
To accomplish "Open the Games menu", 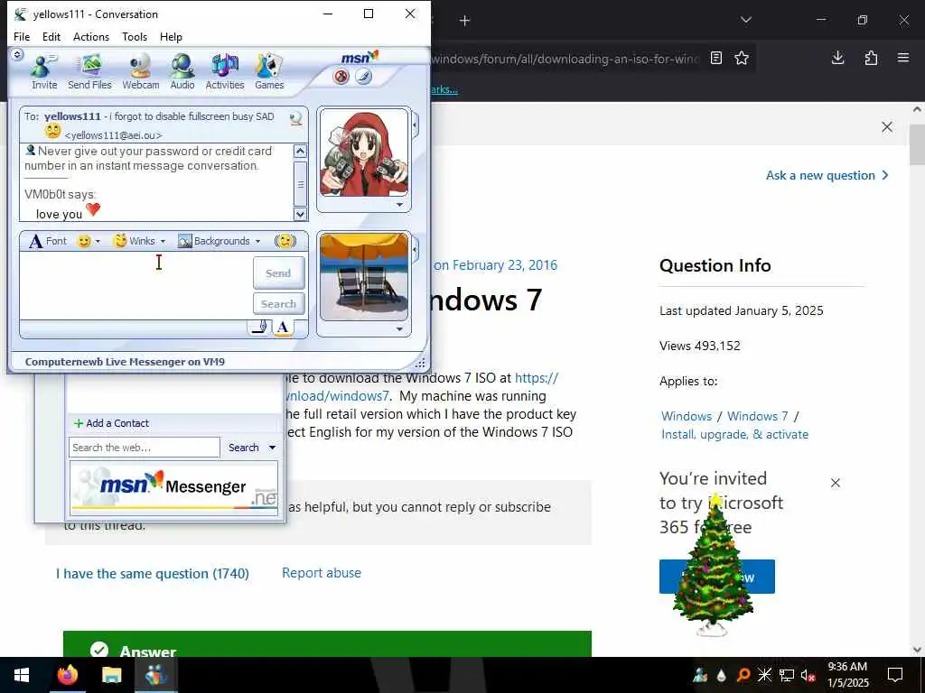I will point(269,71).
